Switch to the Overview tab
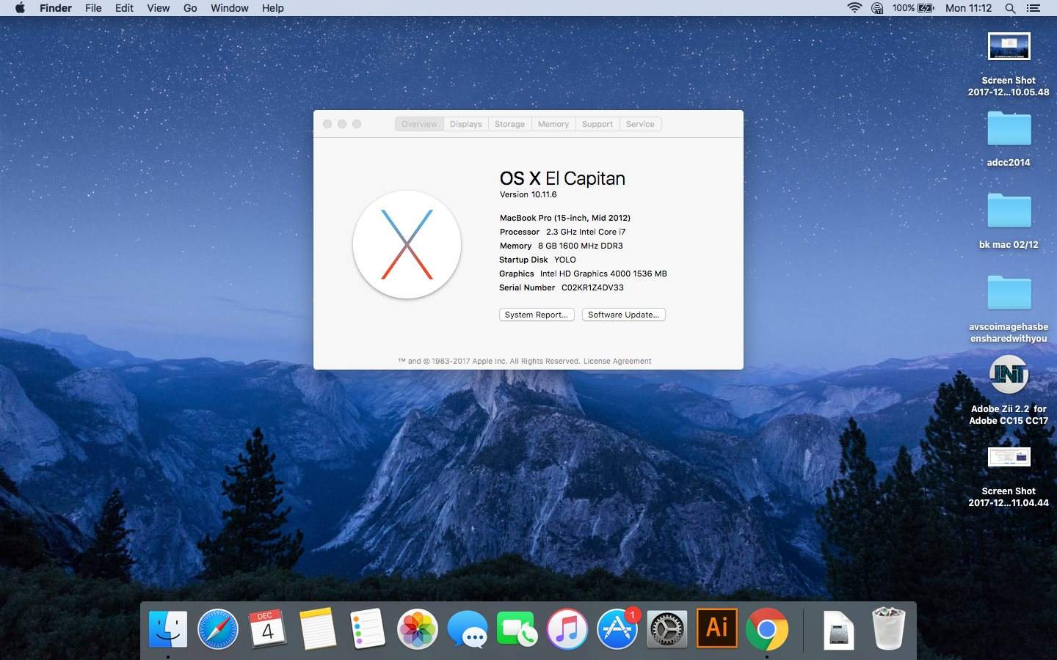1057x660 pixels. [x=419, y=124]
